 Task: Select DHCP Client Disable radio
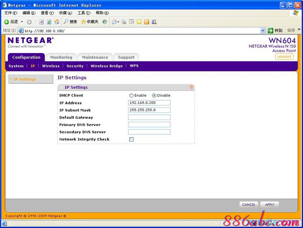[x=154, y=96]
